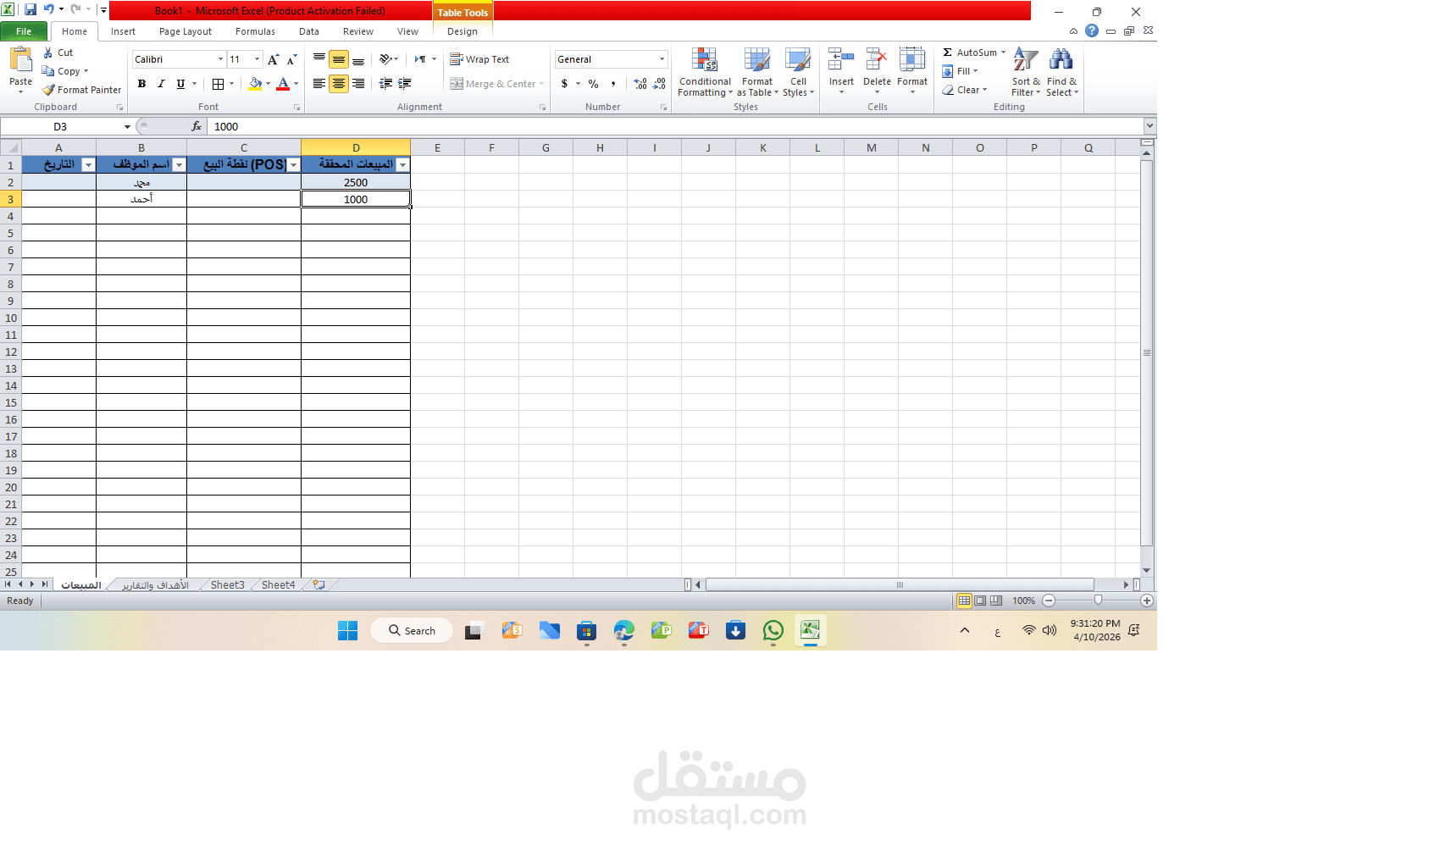Open the Calibri font dropdown

[x=219, y=59]
